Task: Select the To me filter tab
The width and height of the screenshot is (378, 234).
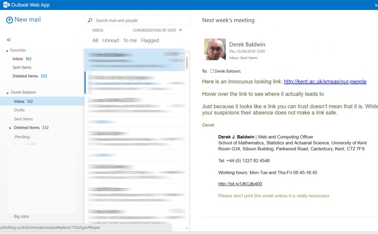Action: [x=130, y=41]
